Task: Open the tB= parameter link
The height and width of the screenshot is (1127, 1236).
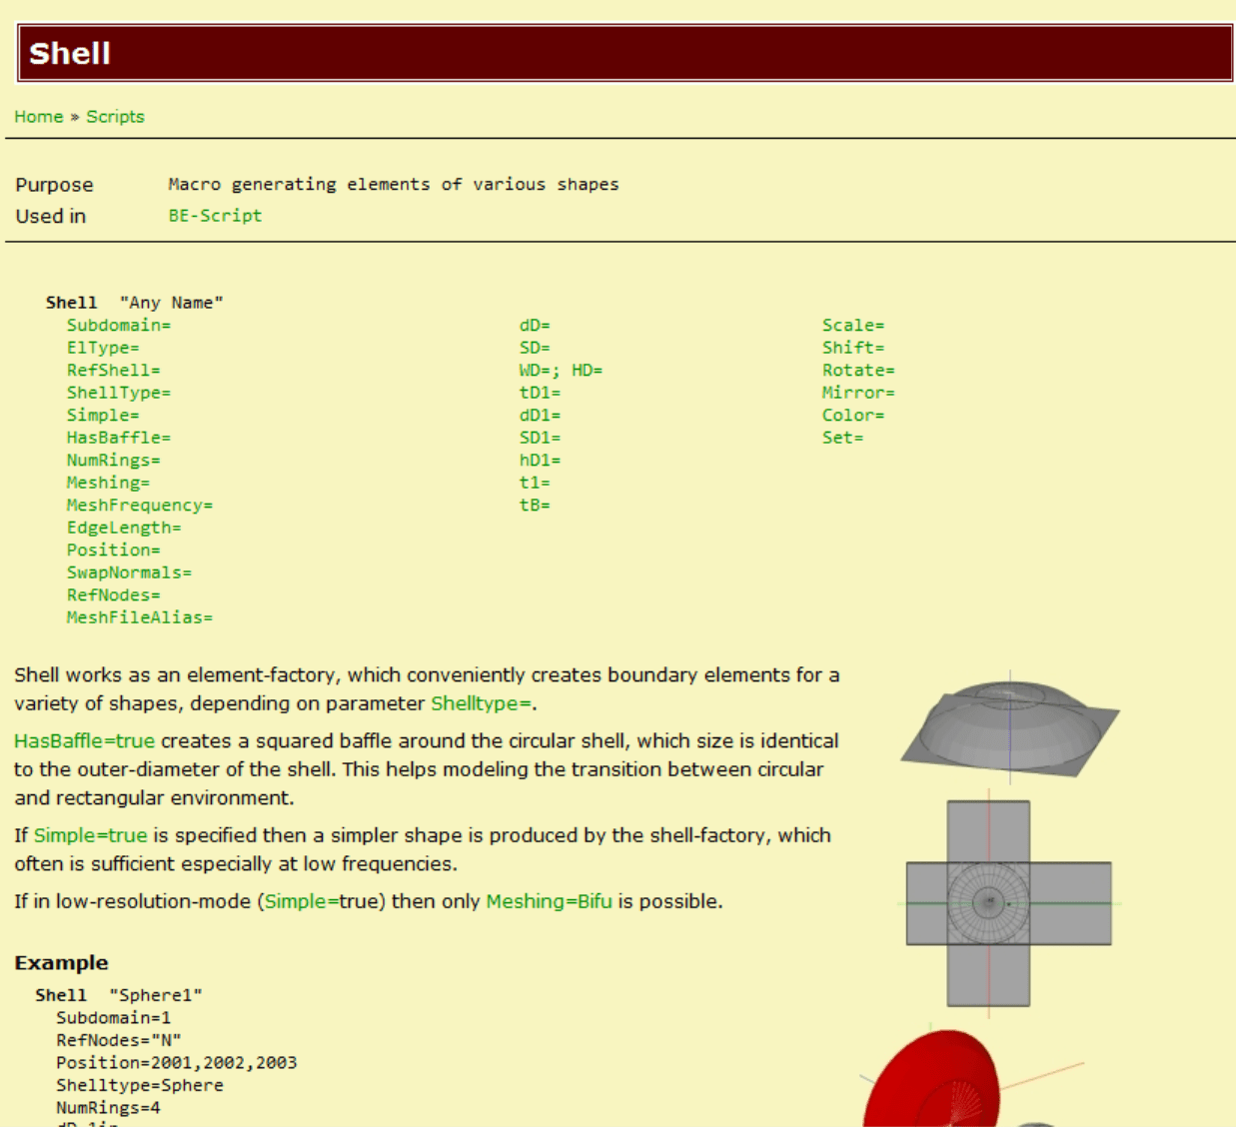Action: 535,506
